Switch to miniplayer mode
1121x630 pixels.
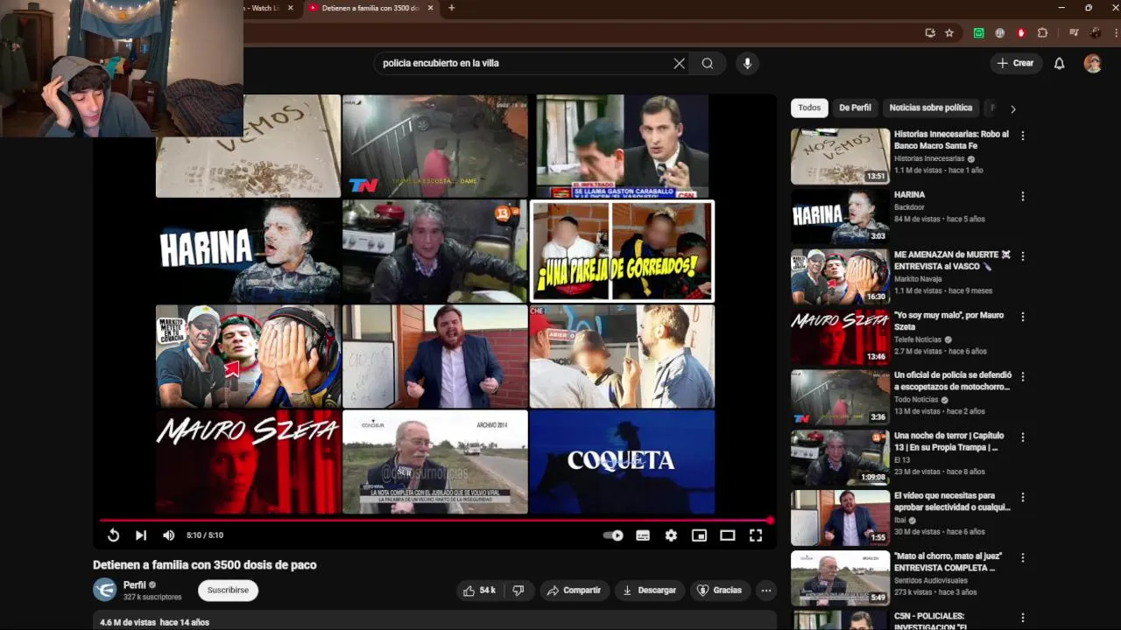pos(699,535)
